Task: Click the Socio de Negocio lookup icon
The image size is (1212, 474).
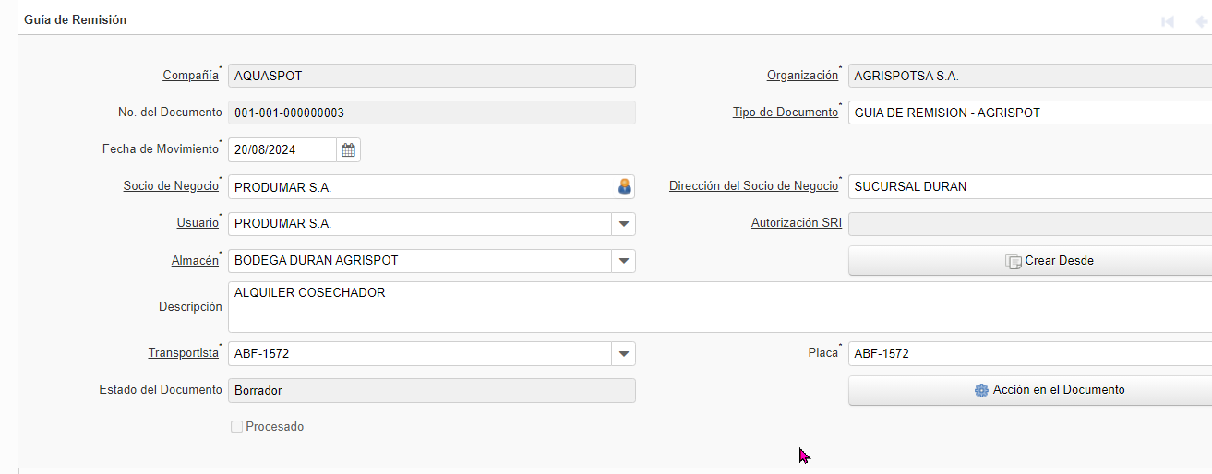Action: pos(625,186)
